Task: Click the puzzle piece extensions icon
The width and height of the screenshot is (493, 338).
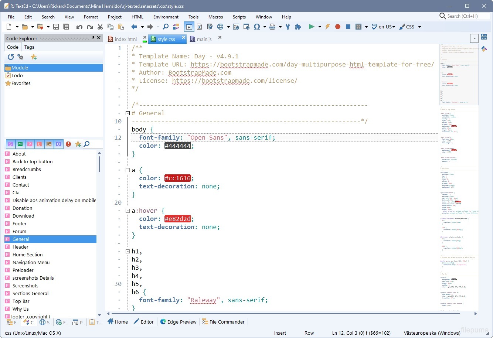Action: coord(298,27)
